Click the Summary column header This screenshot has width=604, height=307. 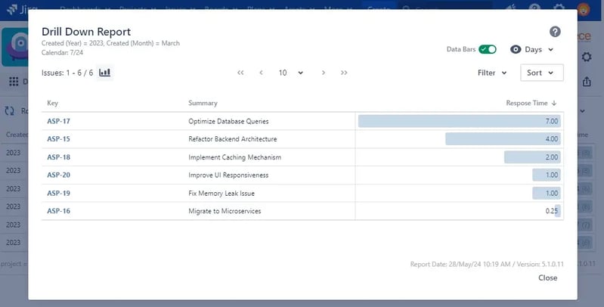pos(203,103)
